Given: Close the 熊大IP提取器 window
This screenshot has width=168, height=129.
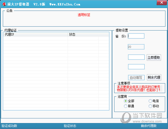Looking at the screenshot, I should [x=162, y=3].
